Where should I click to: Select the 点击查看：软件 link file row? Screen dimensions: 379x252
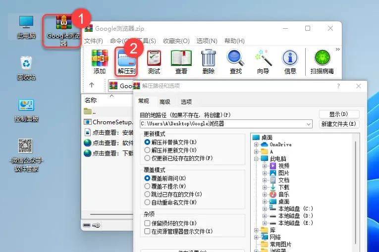(108, 143)
